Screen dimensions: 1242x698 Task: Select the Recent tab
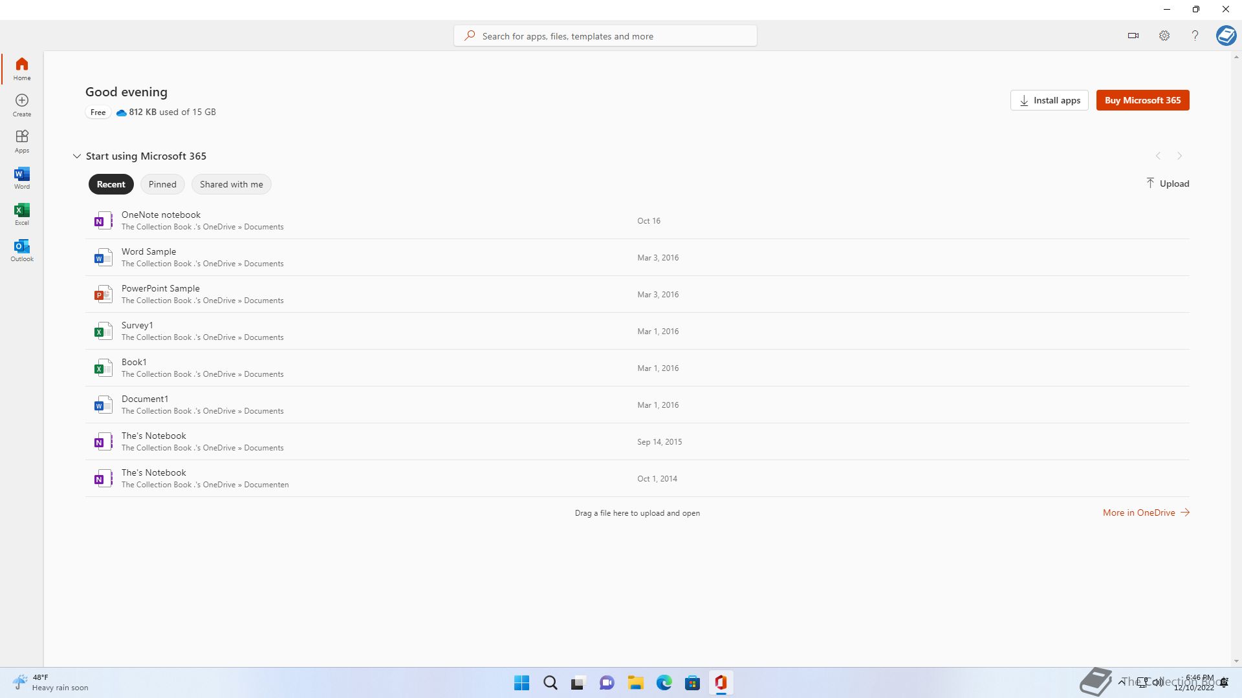[111, 184]
